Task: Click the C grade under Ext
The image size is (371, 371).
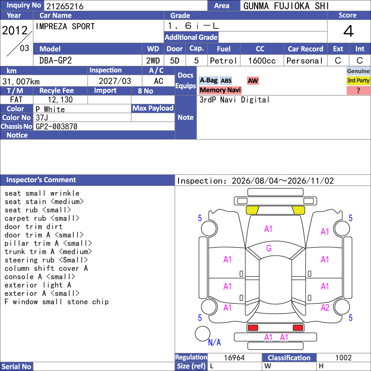Action: (338, 61)
